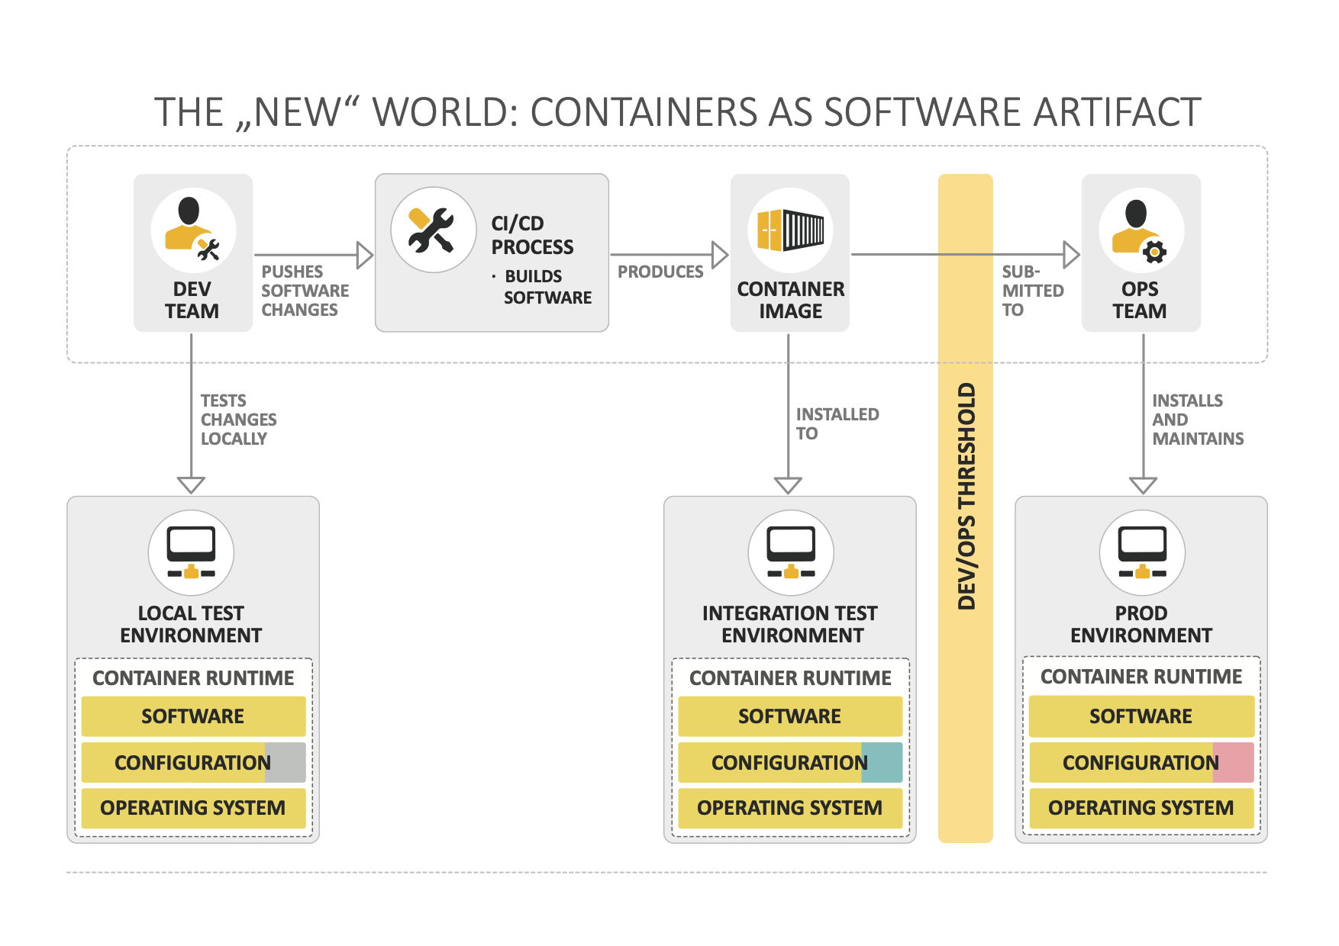Click the 'Builds Software' bullet text

coord(547,287)
